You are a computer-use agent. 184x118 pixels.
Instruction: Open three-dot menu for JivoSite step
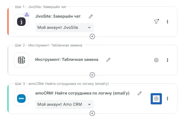(x=167, y=22)
